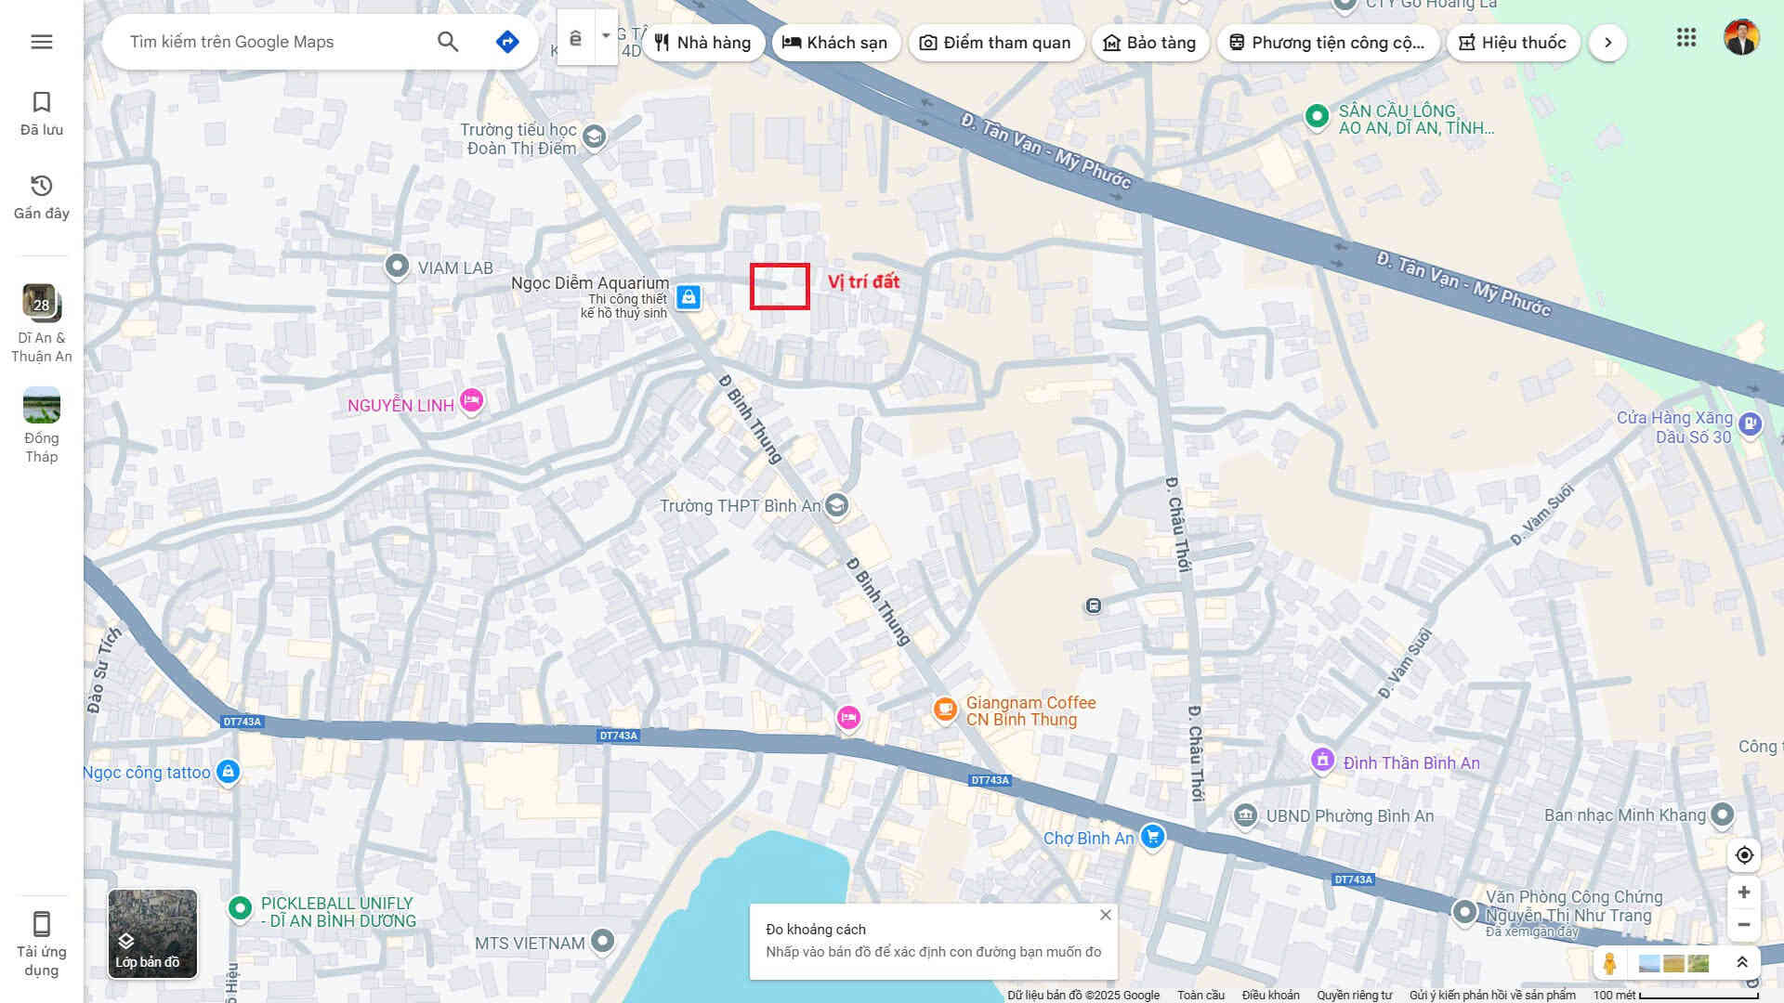The width and height of the screenshot is (1784, 1003).
Task: Zoom out with the minus button
Action: coord(1744,925)
